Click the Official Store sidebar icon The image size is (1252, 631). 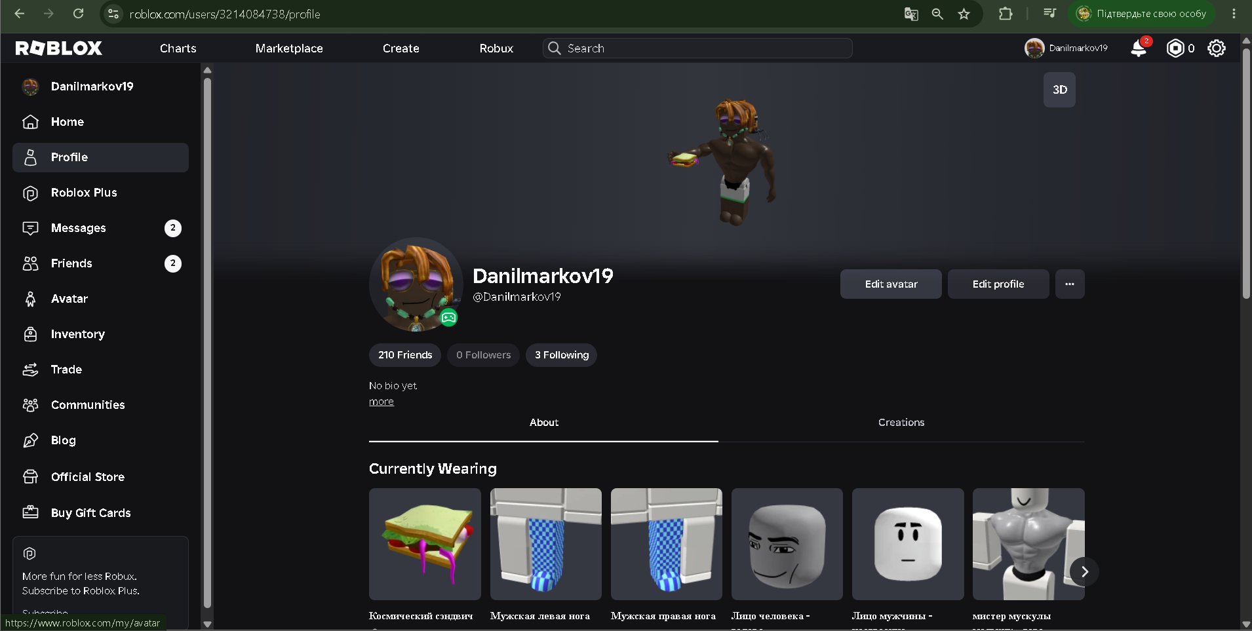(x=30, y=477)
